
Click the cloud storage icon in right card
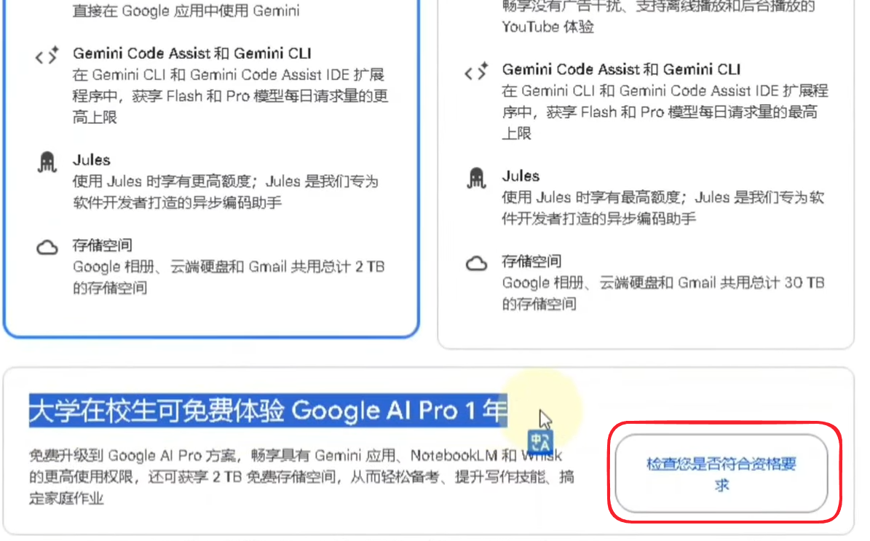tap(477, 264)
